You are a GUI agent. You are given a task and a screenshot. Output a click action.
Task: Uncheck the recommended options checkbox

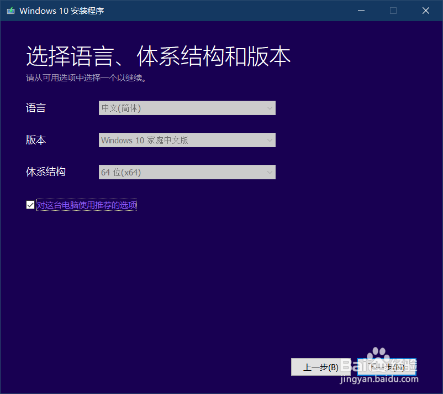coord(30,205)
